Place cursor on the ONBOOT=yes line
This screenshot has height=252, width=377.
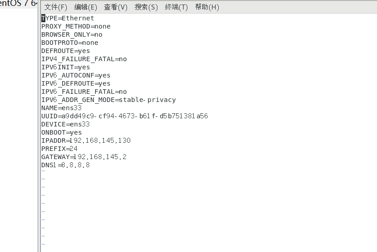pyautogui.click(x=61, y=132)
